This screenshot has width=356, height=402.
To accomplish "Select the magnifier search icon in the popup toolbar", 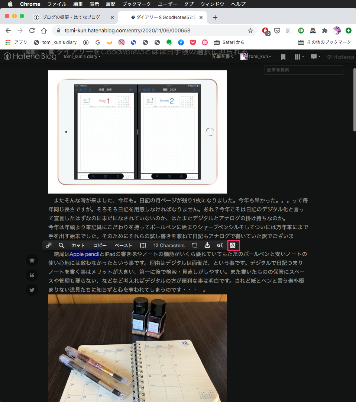I will [x=61, y=245].
